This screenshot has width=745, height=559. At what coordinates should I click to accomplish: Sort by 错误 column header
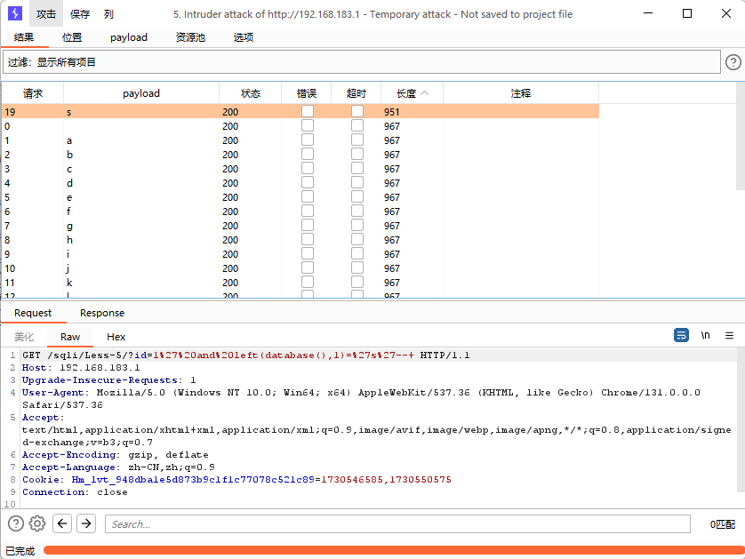[x=307, y=93]
